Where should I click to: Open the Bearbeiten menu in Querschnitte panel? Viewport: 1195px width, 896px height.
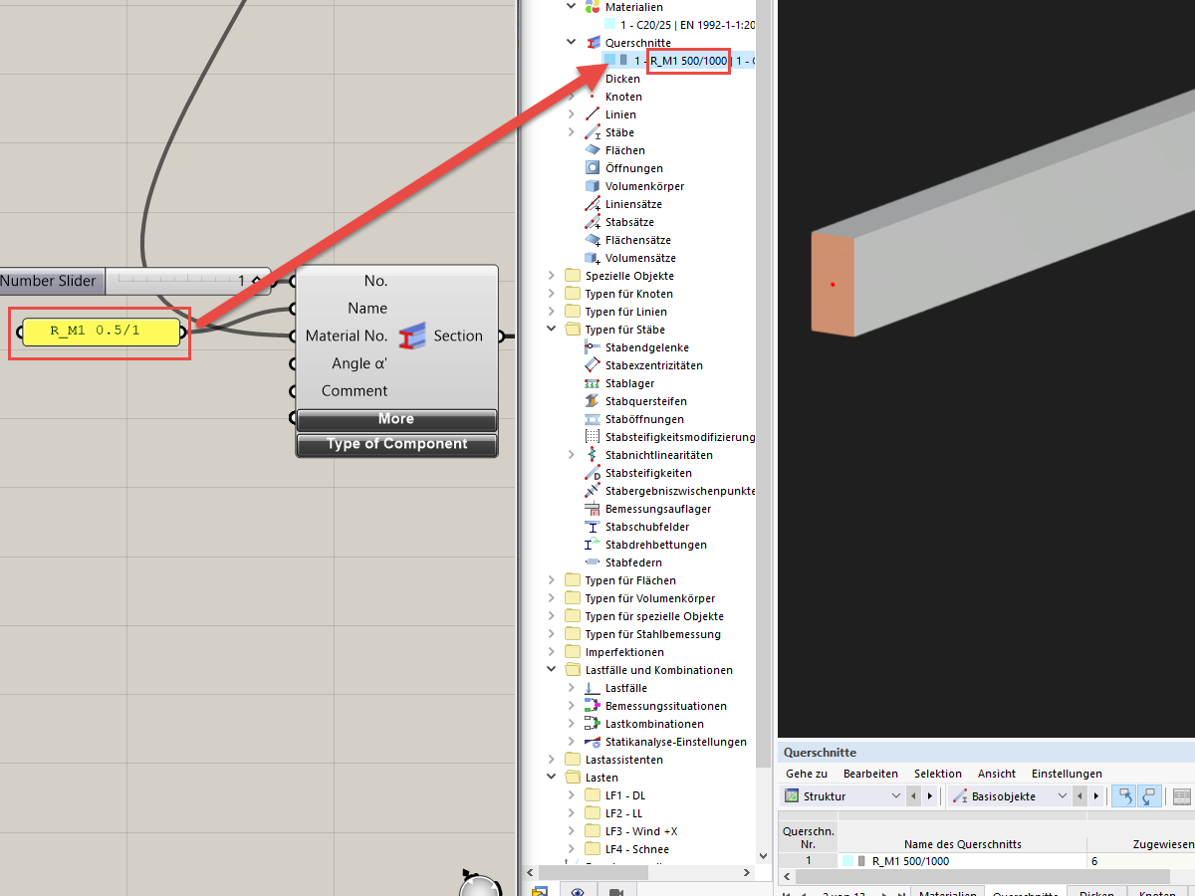coord(870,774)
